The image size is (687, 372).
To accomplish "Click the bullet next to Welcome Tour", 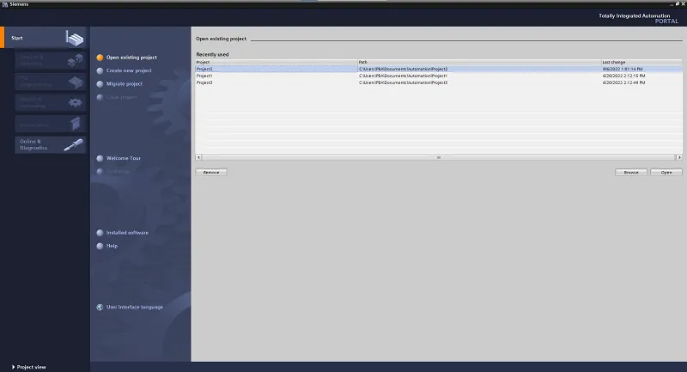I will [100, 158].
